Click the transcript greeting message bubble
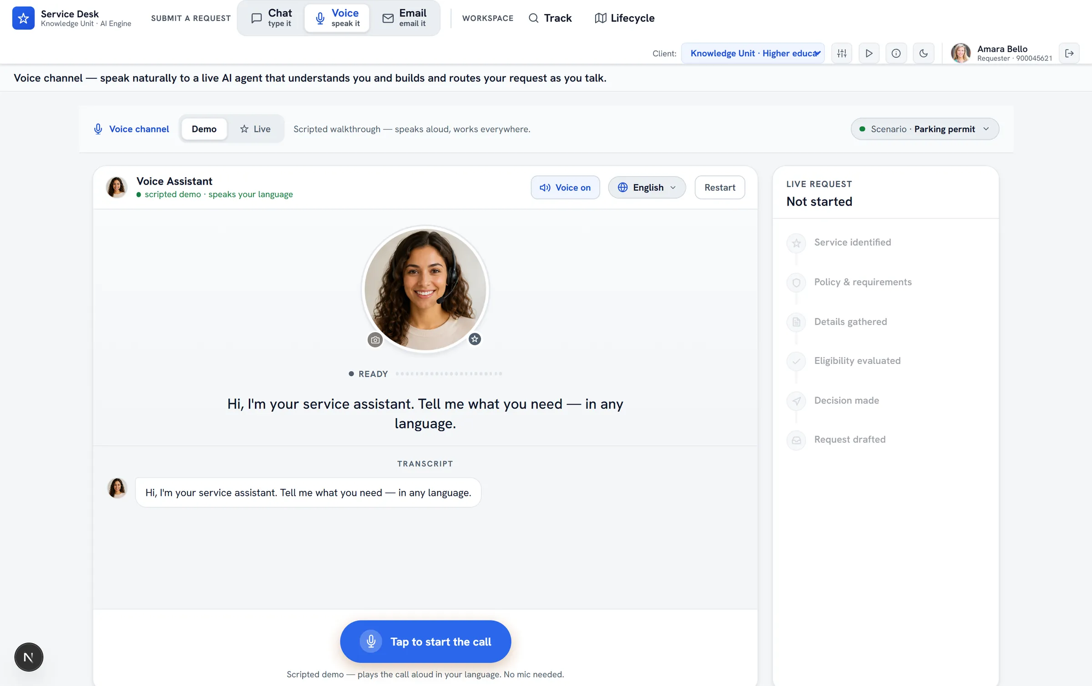This screenshot has width=1092, height=686. [308, 492]
